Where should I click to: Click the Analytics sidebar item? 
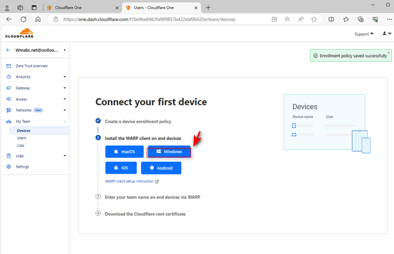point(23,77)
